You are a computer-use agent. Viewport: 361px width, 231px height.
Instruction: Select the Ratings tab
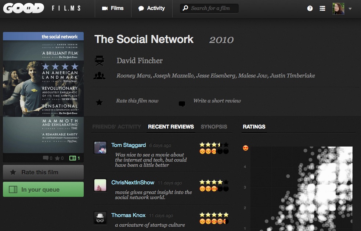(254, 127)
